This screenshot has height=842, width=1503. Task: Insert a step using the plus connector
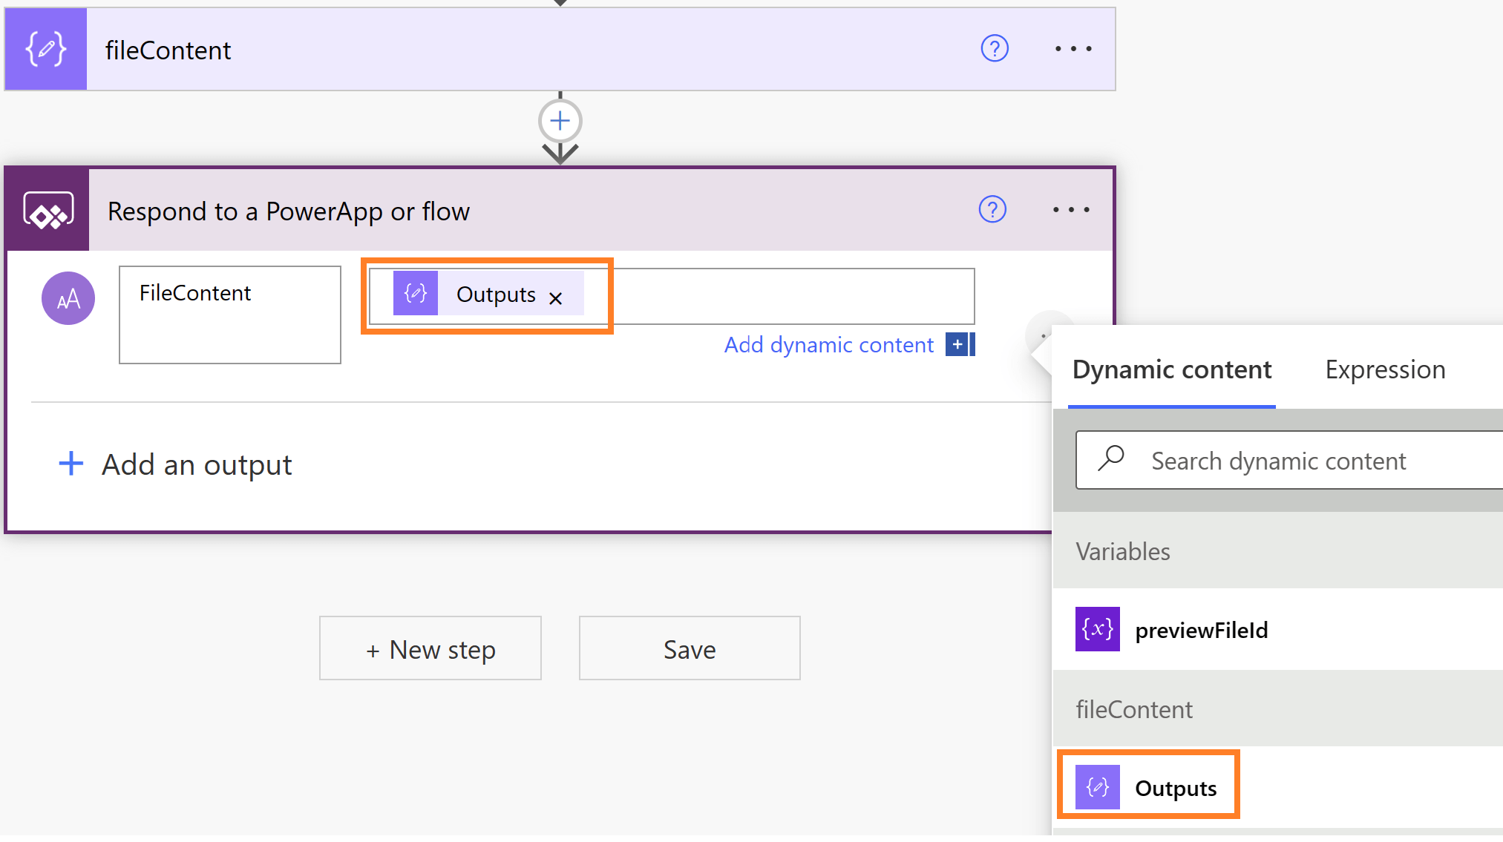560,121
